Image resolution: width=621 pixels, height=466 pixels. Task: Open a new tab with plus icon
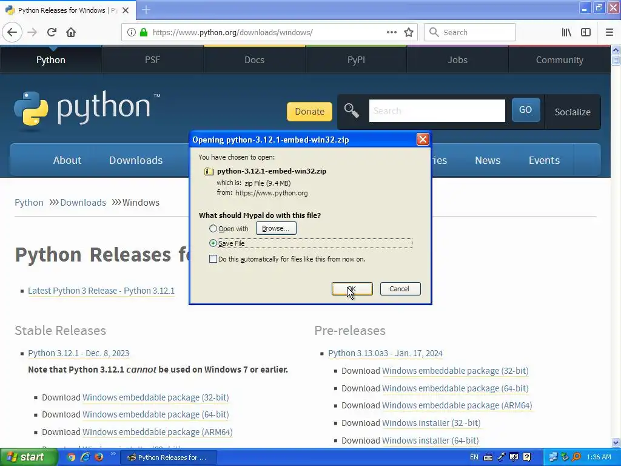(x=146, y=10)
